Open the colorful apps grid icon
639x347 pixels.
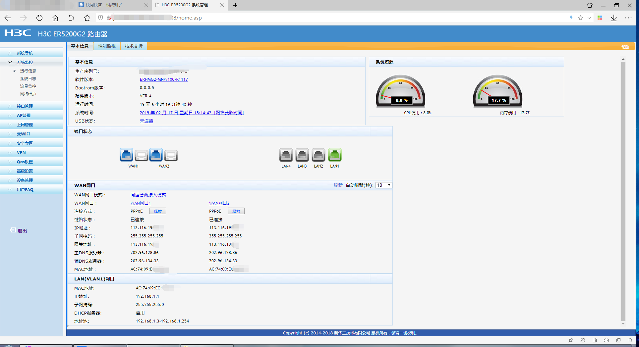coord(600,18)
